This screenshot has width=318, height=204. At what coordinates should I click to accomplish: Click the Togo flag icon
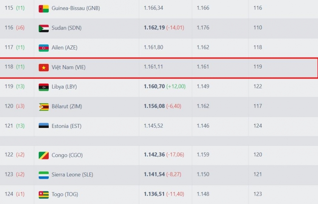click(x=43, y=195)
